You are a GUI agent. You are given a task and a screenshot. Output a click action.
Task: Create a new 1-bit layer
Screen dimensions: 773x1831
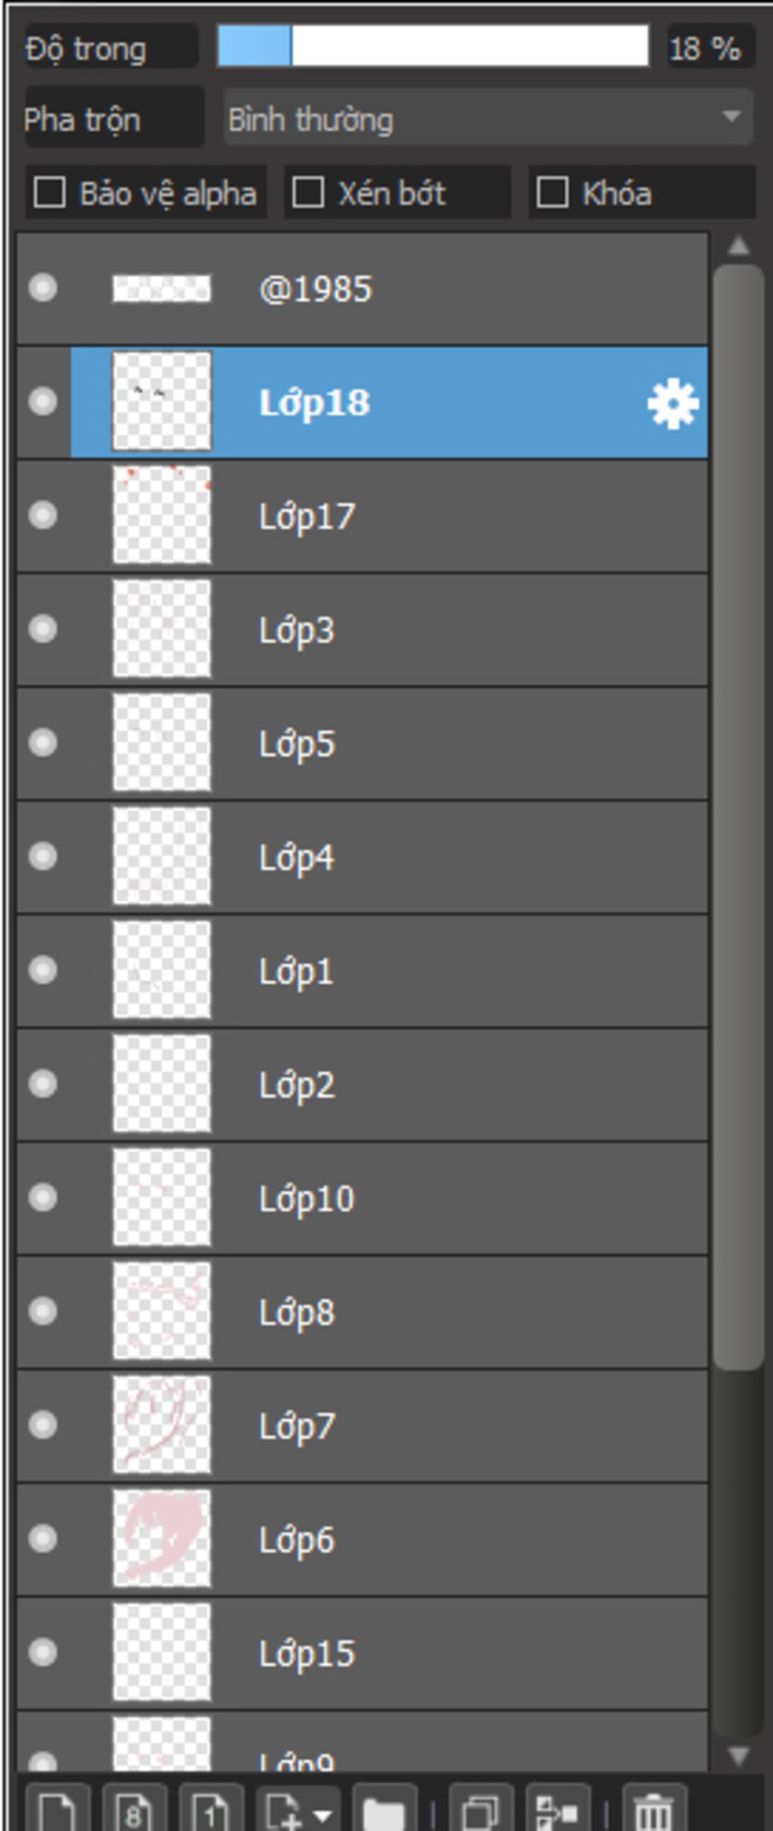[211, 1810]
